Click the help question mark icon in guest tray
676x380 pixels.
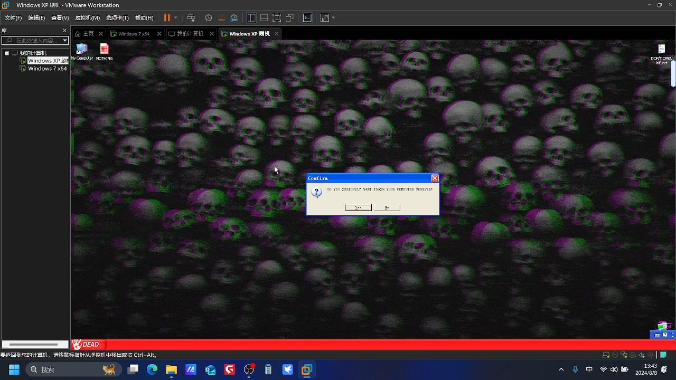(665, 335)
